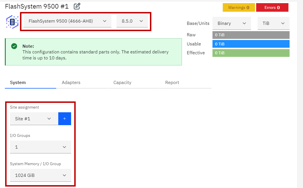Open the I/O Groups dropdown showing 1
The image size is (303, 188).
pyautogui.click(x=41, y=147)
